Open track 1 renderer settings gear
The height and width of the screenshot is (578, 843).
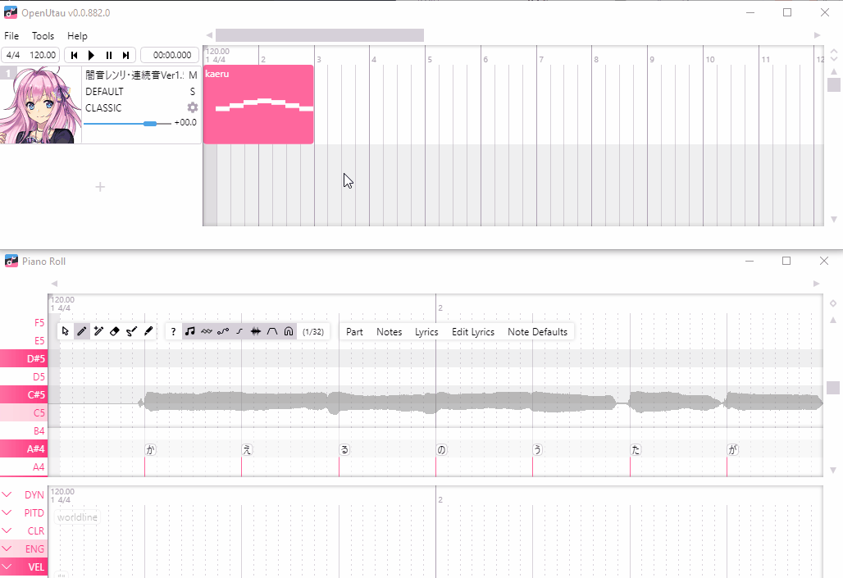point(193,107)
